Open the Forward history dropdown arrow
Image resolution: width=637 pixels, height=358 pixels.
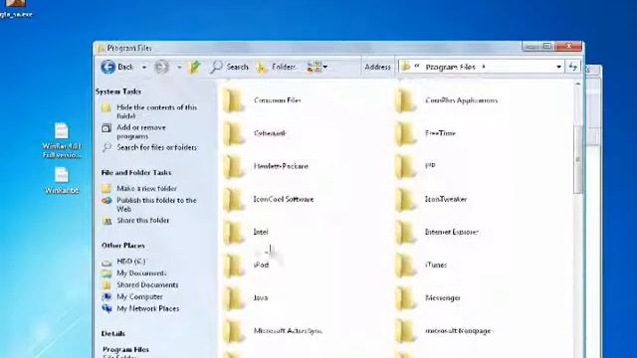pos(179,67)
